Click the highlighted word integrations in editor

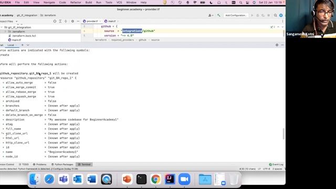[132, 31]
